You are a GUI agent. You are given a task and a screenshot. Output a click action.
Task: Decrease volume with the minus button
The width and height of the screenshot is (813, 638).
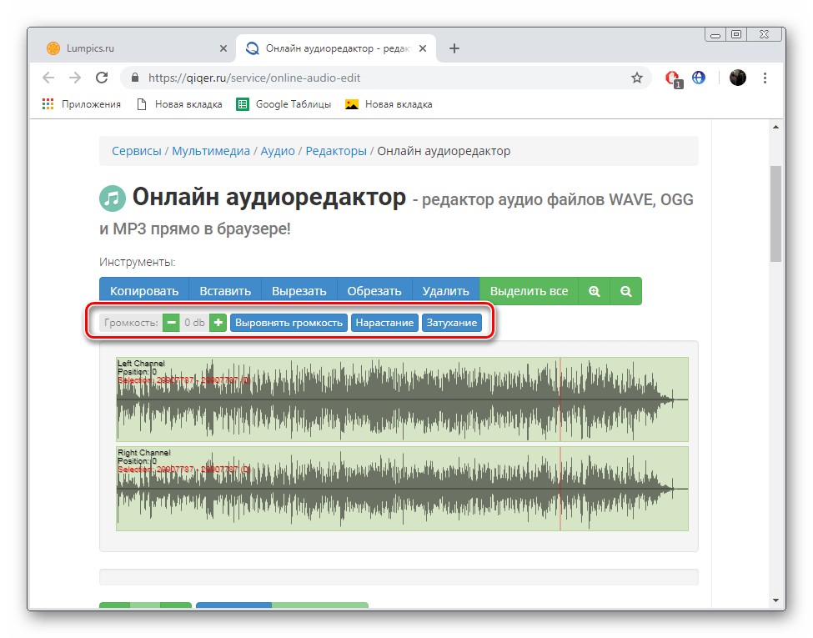(x=171, y=322)
